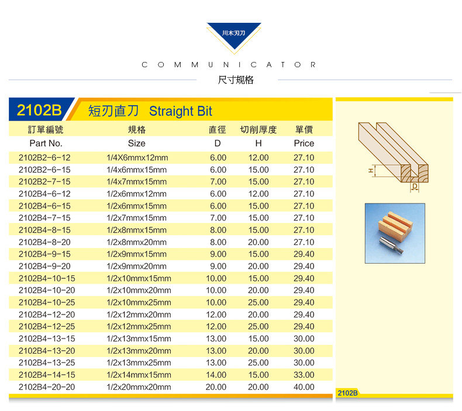Select part number 2102B4-10-20
The image size is (462, 411).
coord(47,290)
